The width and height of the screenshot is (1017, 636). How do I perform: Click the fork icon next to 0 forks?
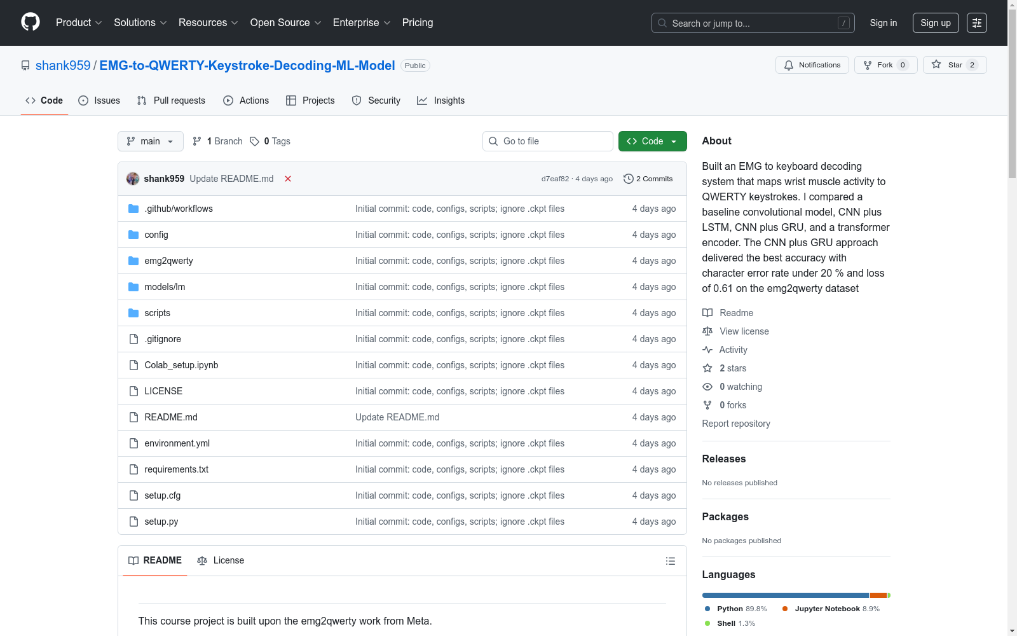[707, 405]
